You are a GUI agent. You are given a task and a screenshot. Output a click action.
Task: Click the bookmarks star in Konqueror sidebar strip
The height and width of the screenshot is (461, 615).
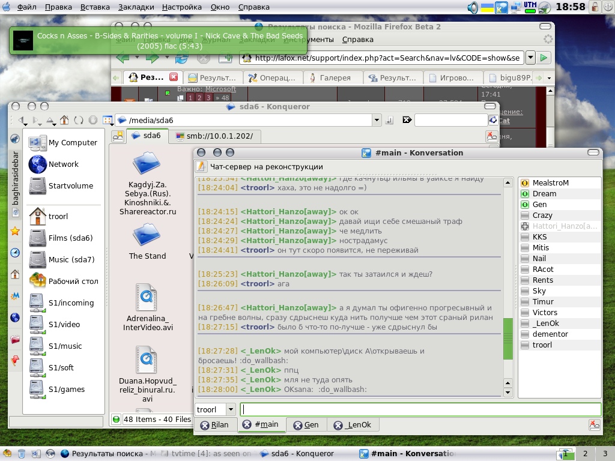[15, 231]
